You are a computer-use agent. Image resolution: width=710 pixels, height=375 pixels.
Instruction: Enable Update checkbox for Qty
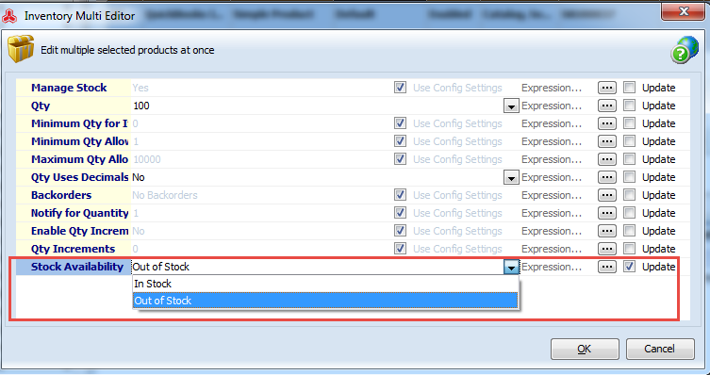pyautogui.click(x=629, y=106)
